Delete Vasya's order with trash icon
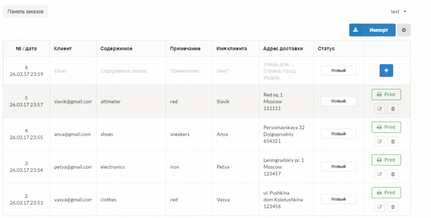 (x=393, y=207)
